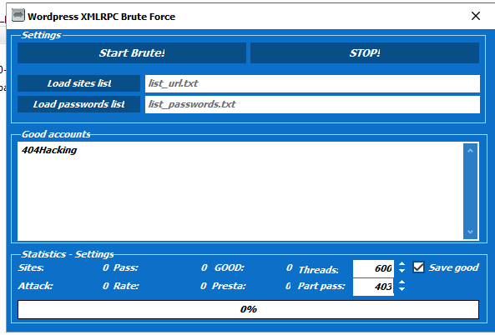Click the Part pass value field showing 403

[x=373, y=287]
